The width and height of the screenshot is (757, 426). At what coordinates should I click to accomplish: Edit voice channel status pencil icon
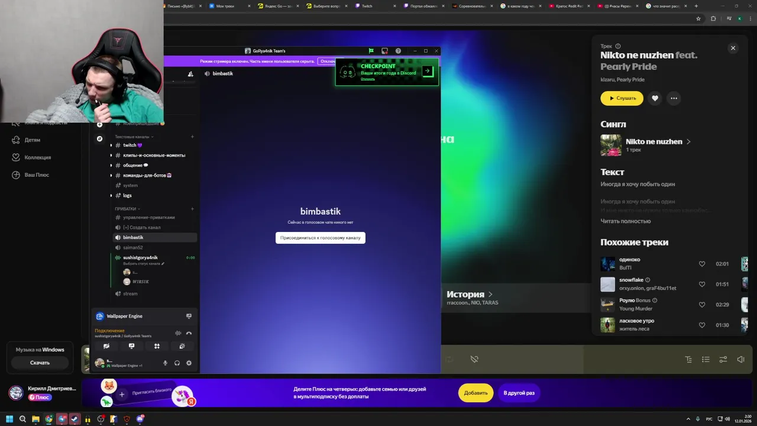[x=163, y=264]
